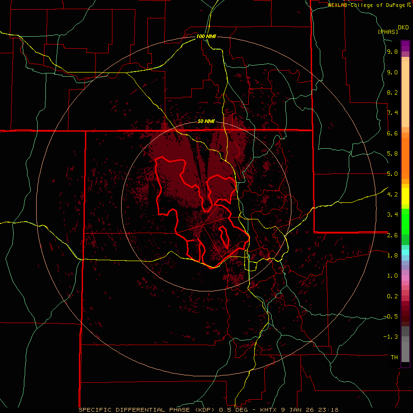413x413 pixels.
Task: Click the 9.8 value on the scale
Action: (x=392, y=52)
